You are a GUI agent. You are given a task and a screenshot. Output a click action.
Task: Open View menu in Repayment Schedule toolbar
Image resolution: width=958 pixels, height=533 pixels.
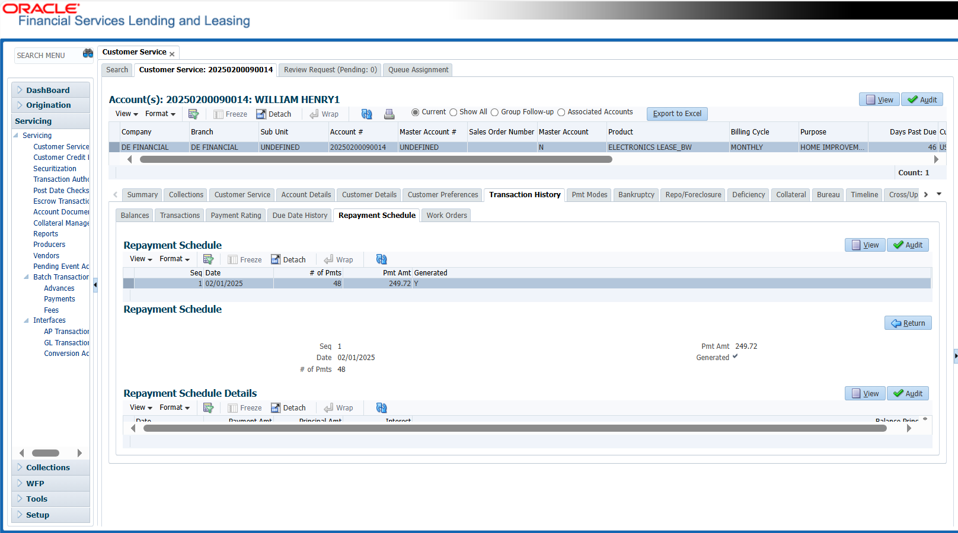click(x=141, y=259)
